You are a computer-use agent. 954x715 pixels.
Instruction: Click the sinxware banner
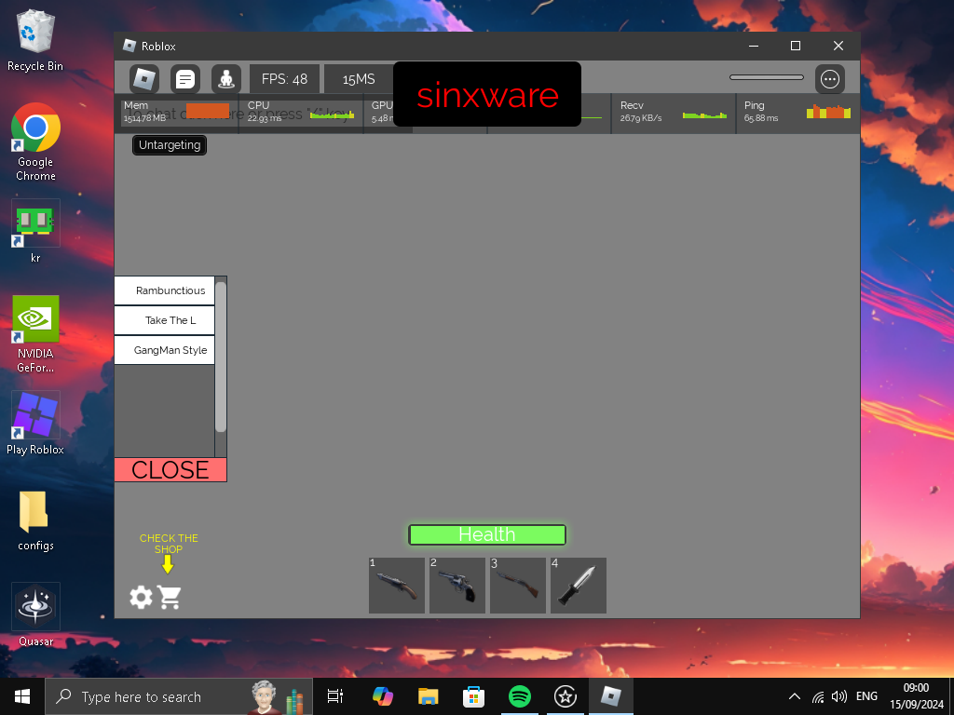(x=487, y=94)
